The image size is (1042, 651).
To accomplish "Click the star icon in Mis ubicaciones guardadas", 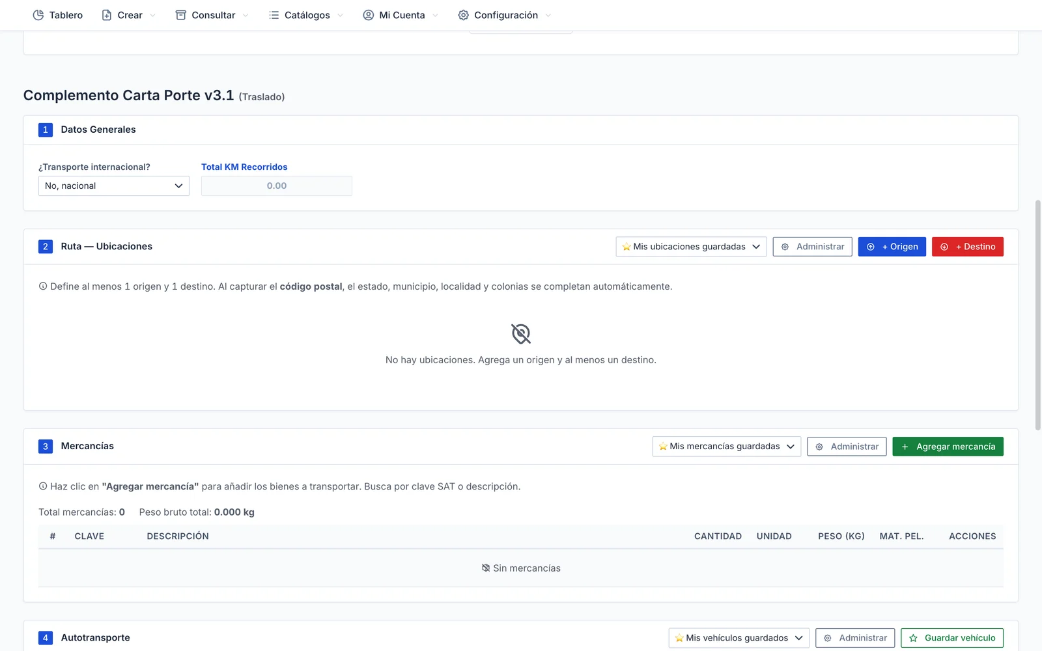I will pos(627,247).
